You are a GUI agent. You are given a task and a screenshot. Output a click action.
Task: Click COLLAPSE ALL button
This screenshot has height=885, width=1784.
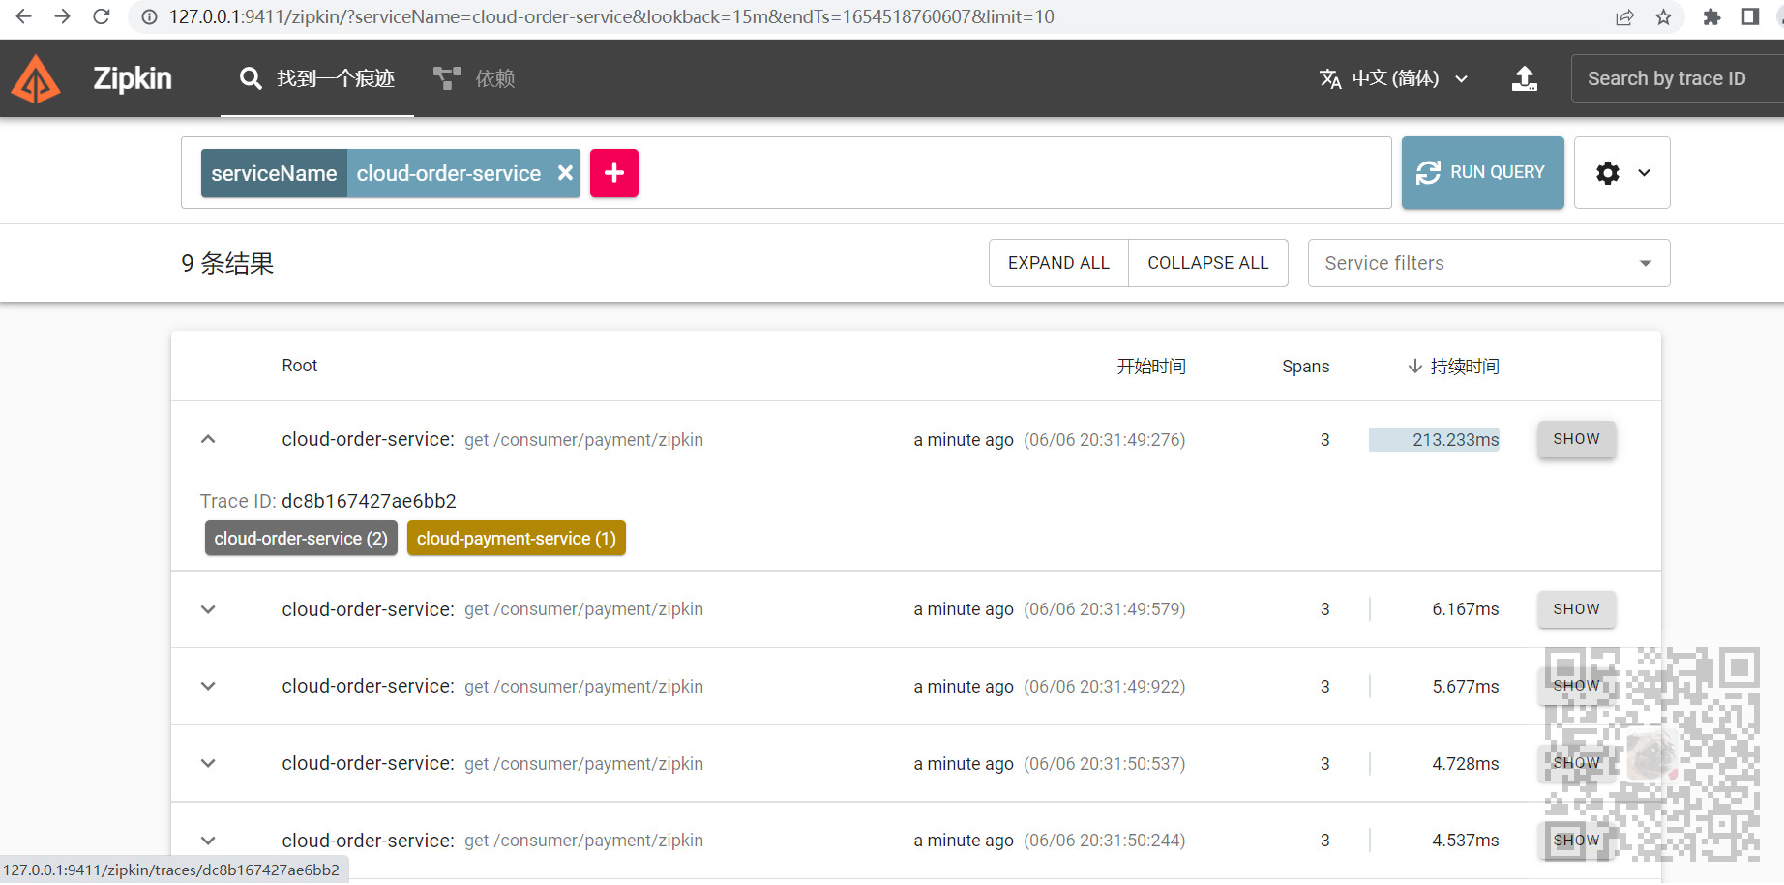(x=1208, y=263)
